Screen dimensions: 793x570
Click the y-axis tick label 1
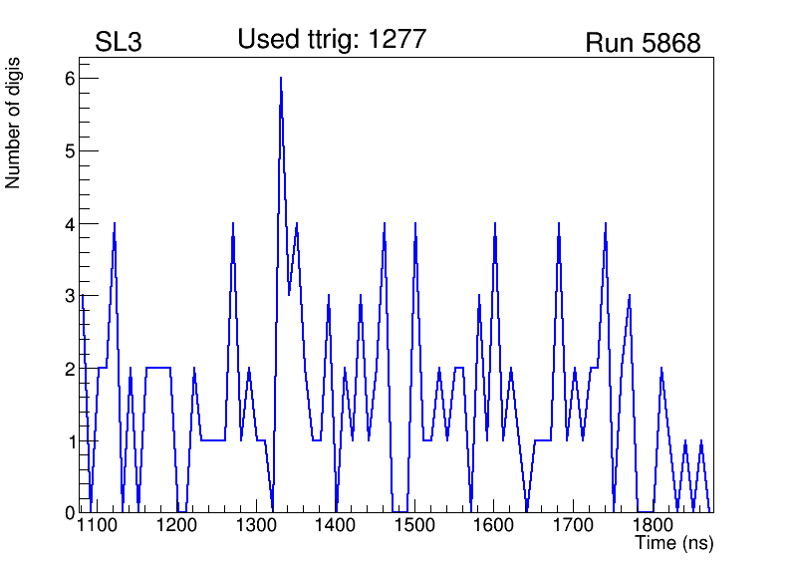(69, 441)
